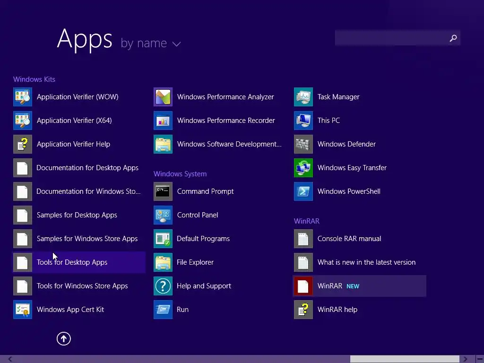Open Console RAR manual icon

(303, 239)
